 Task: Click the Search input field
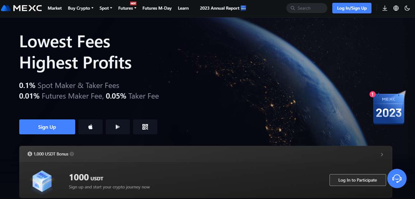(x=307, y=8)
